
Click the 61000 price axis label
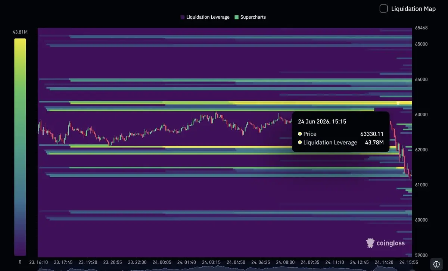pos(421,185)
